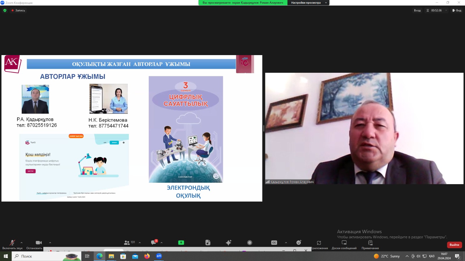Switch keyboard language КАЗ
The image size is (465, 261).
[x=432, y=256]
